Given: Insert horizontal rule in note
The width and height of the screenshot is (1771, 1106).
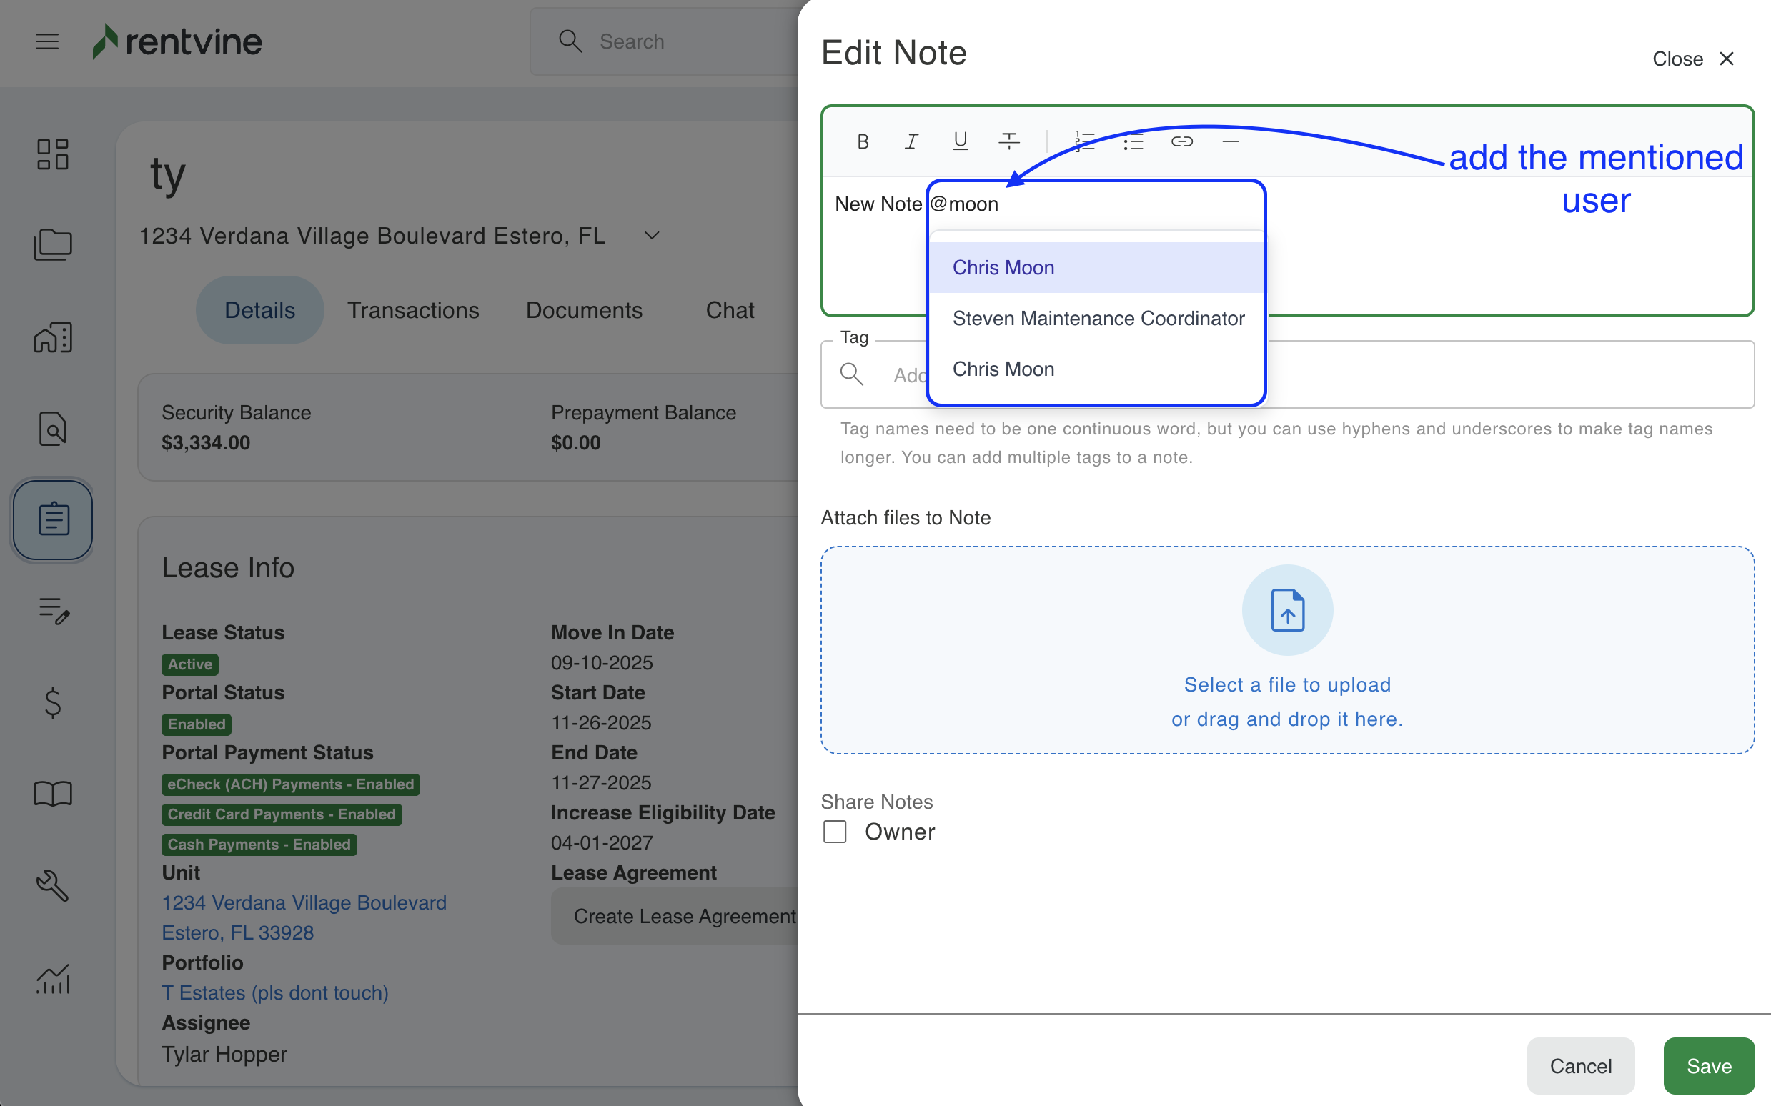Looking at the screenshot, I should (x=1231, y=141).
